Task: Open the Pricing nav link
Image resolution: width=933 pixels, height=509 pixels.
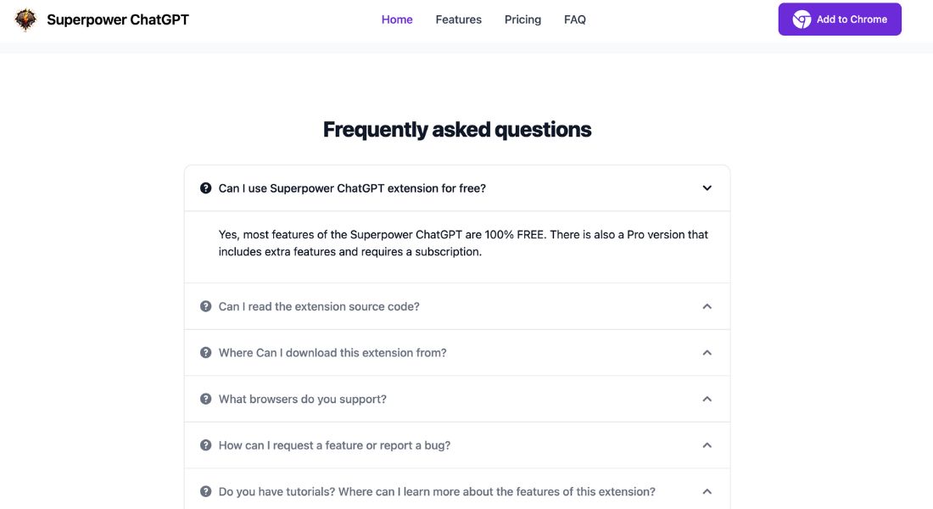Action: pyautogui.click(x=523, y=20)
